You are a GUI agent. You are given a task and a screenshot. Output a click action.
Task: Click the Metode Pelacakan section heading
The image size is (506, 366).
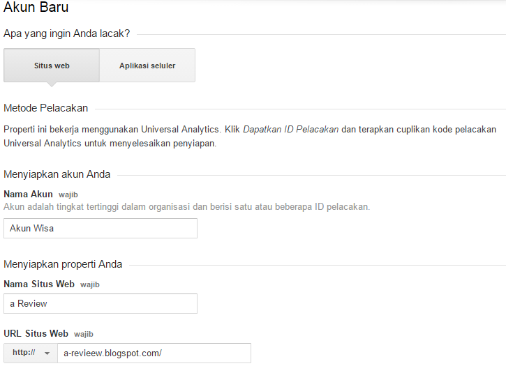[x=45, y=108]
